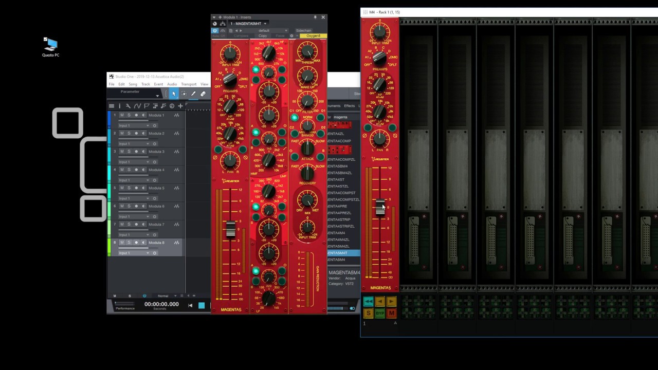Click the MAGENTA5 plugin output fader handle
The image size is (658, 370).
point(230,229)
